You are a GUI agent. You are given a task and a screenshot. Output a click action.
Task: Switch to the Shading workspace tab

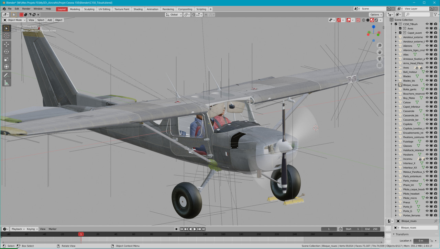coord(138,9)
